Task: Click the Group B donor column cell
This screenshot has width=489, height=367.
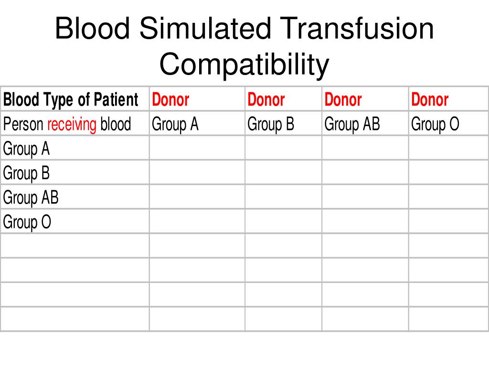Action: [x=283, y=123]
